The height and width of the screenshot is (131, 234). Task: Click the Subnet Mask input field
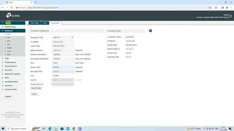(x=63, y=46)
